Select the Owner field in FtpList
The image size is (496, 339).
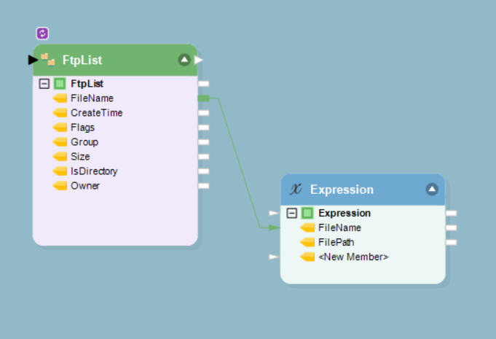click(x=85, y=186)
